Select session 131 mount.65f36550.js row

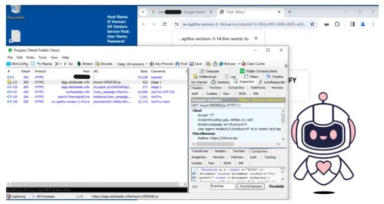click(x=97, y=82)
